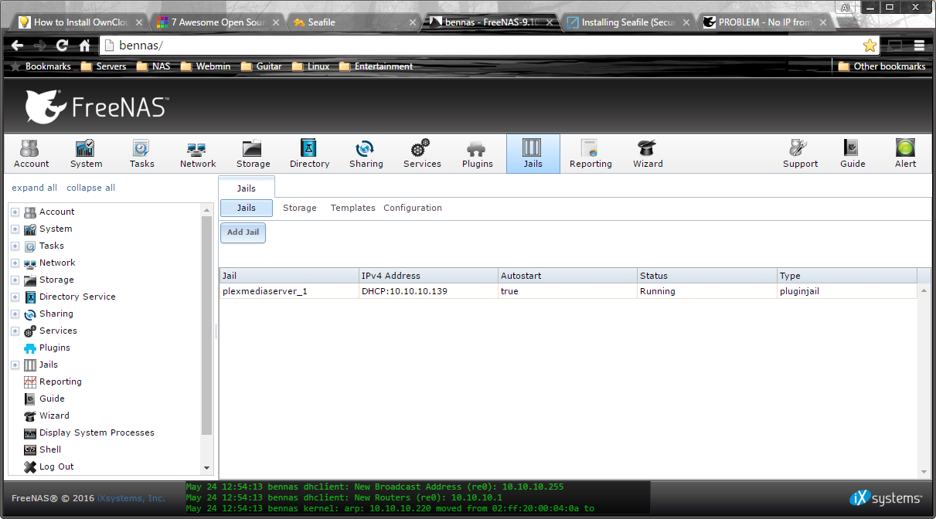Switch to the Templates sub-tab
936x519 pixels.
pyautogui.click(x=353, y=208)
